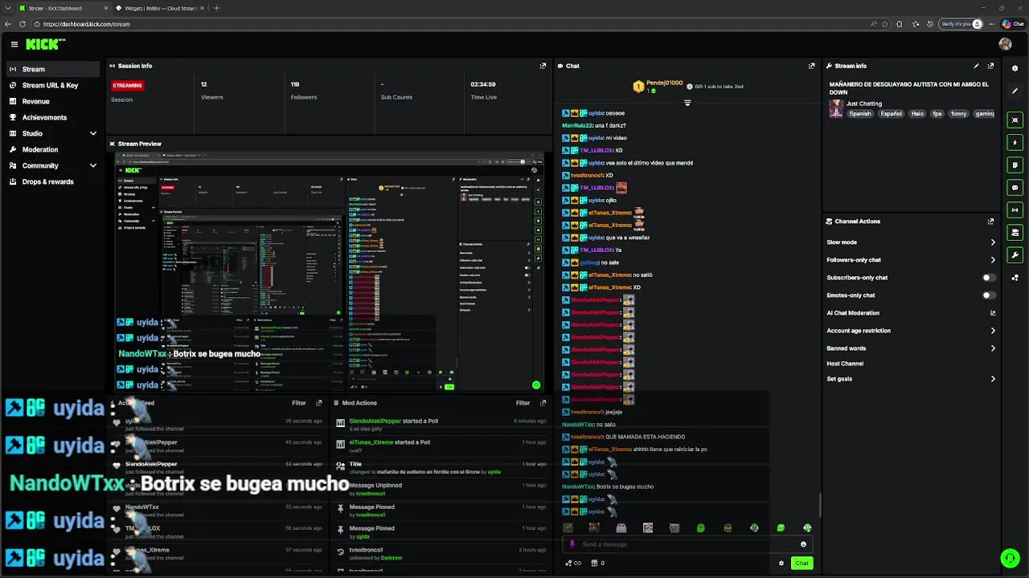Pop out the Mod Actions panel

point(543,403)
